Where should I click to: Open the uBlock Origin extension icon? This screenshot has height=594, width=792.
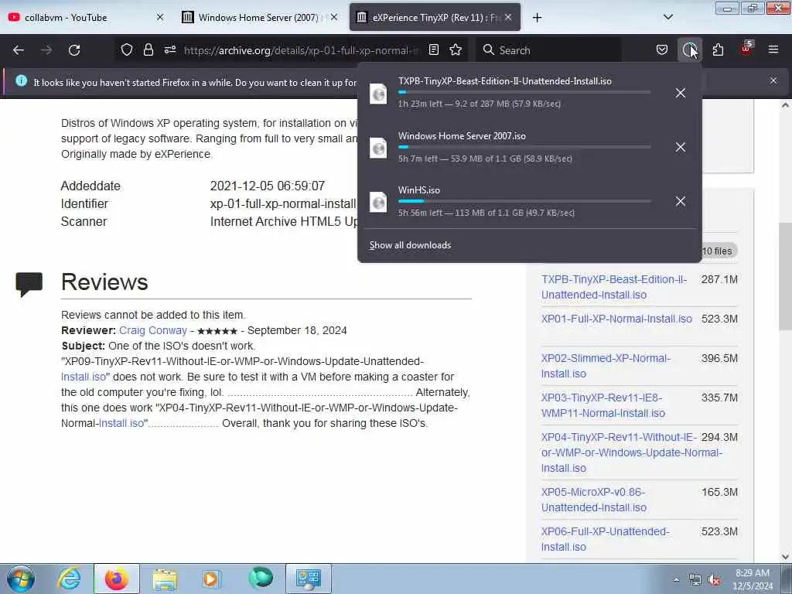coord(746,49)
